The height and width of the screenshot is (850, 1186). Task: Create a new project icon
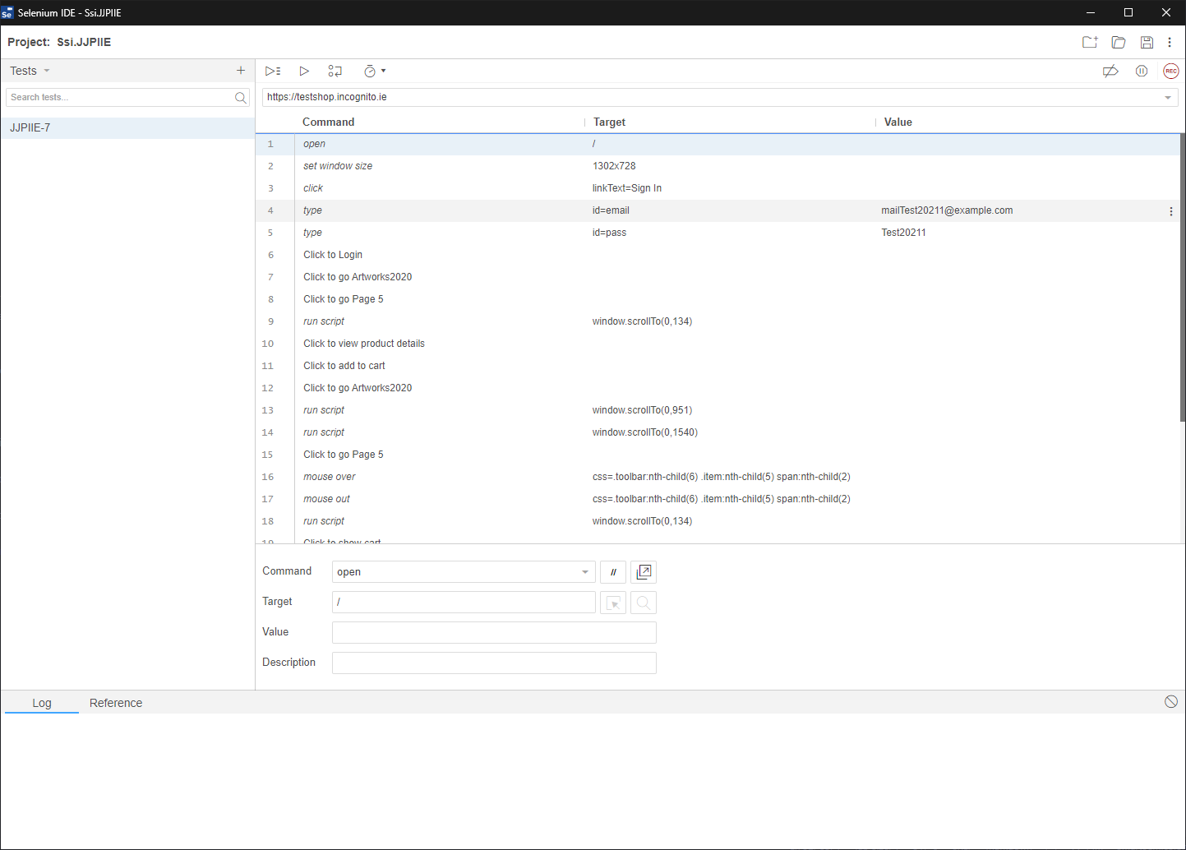(x=1090, y=42)
